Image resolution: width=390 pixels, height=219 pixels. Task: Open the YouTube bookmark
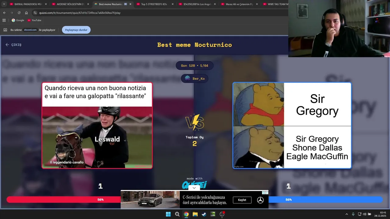coord(34,20)
